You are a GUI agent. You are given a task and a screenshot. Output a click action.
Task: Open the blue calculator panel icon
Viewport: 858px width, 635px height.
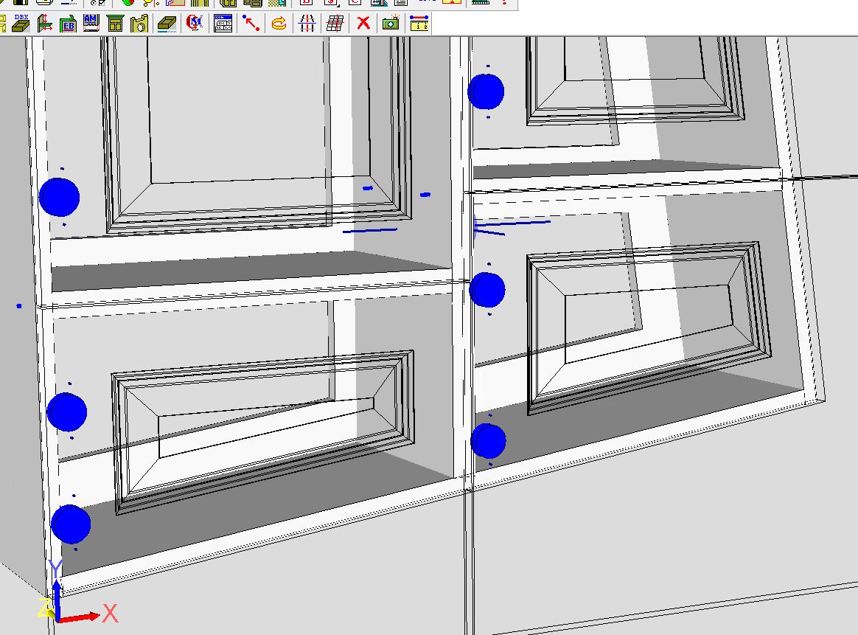click(223, 23)
